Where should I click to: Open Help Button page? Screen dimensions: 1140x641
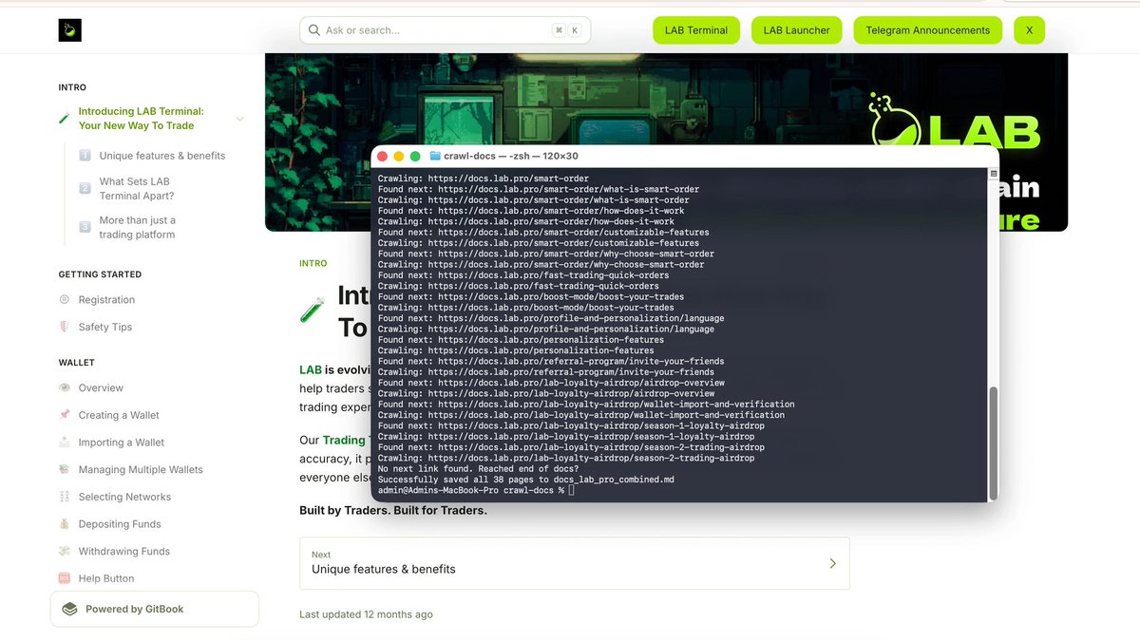[x=106, y=578]
